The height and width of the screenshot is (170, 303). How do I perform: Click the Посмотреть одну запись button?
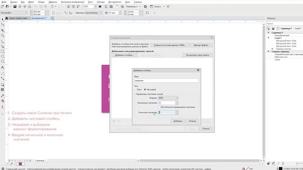pyautogui.click(x=197, y=55)
